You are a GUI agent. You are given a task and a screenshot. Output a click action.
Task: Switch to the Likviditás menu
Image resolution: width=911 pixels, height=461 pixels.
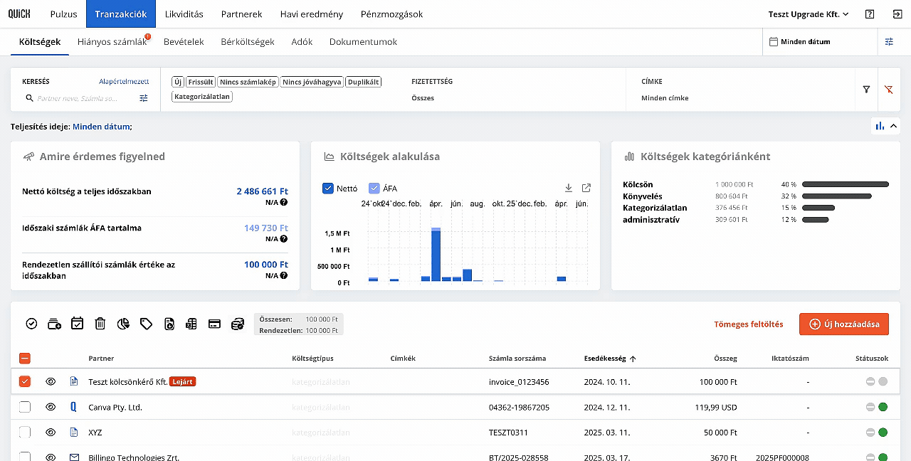tap(184, 14)
